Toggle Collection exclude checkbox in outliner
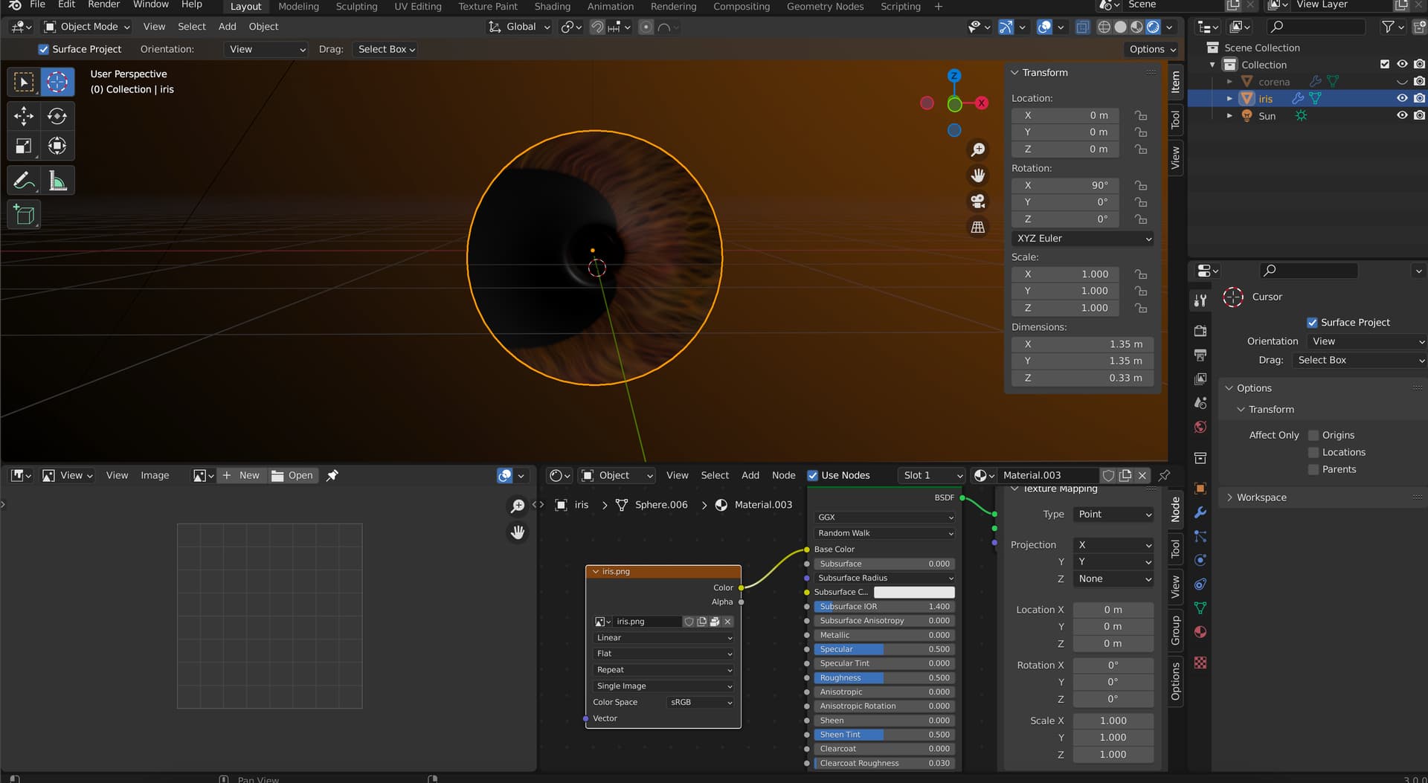1428x783 pixels. 1385,64
